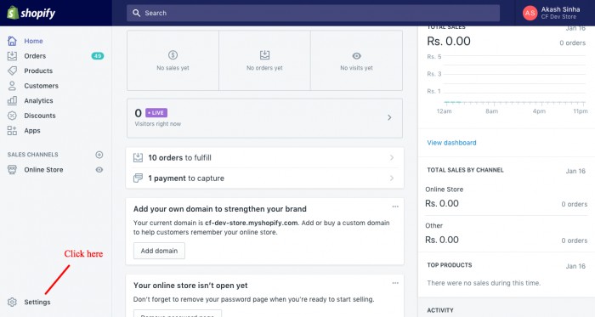Open the 1 payment to capture row
The width and height of the screenshot is (595, 317).
point(265,178)
